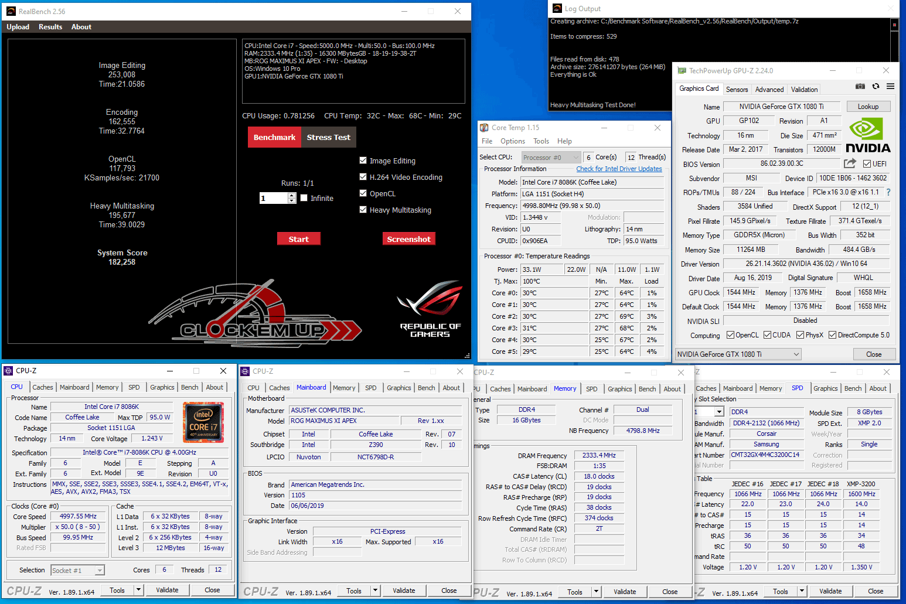906x604 pixels.
Task: Click the BIOS export share arrow icon
Action: click(x=850, y=163)
